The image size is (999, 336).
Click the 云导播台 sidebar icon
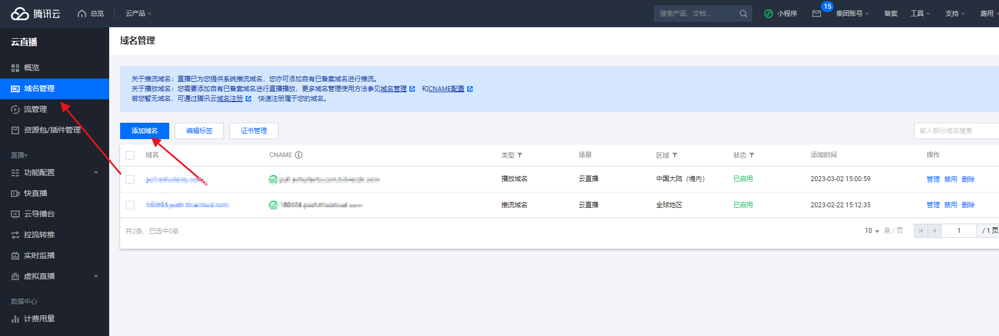(15, 214)
